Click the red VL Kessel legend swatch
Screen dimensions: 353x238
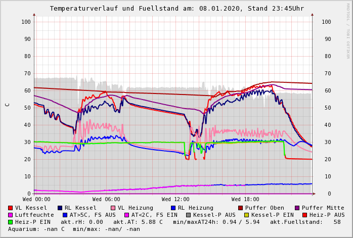coord(11,208)
